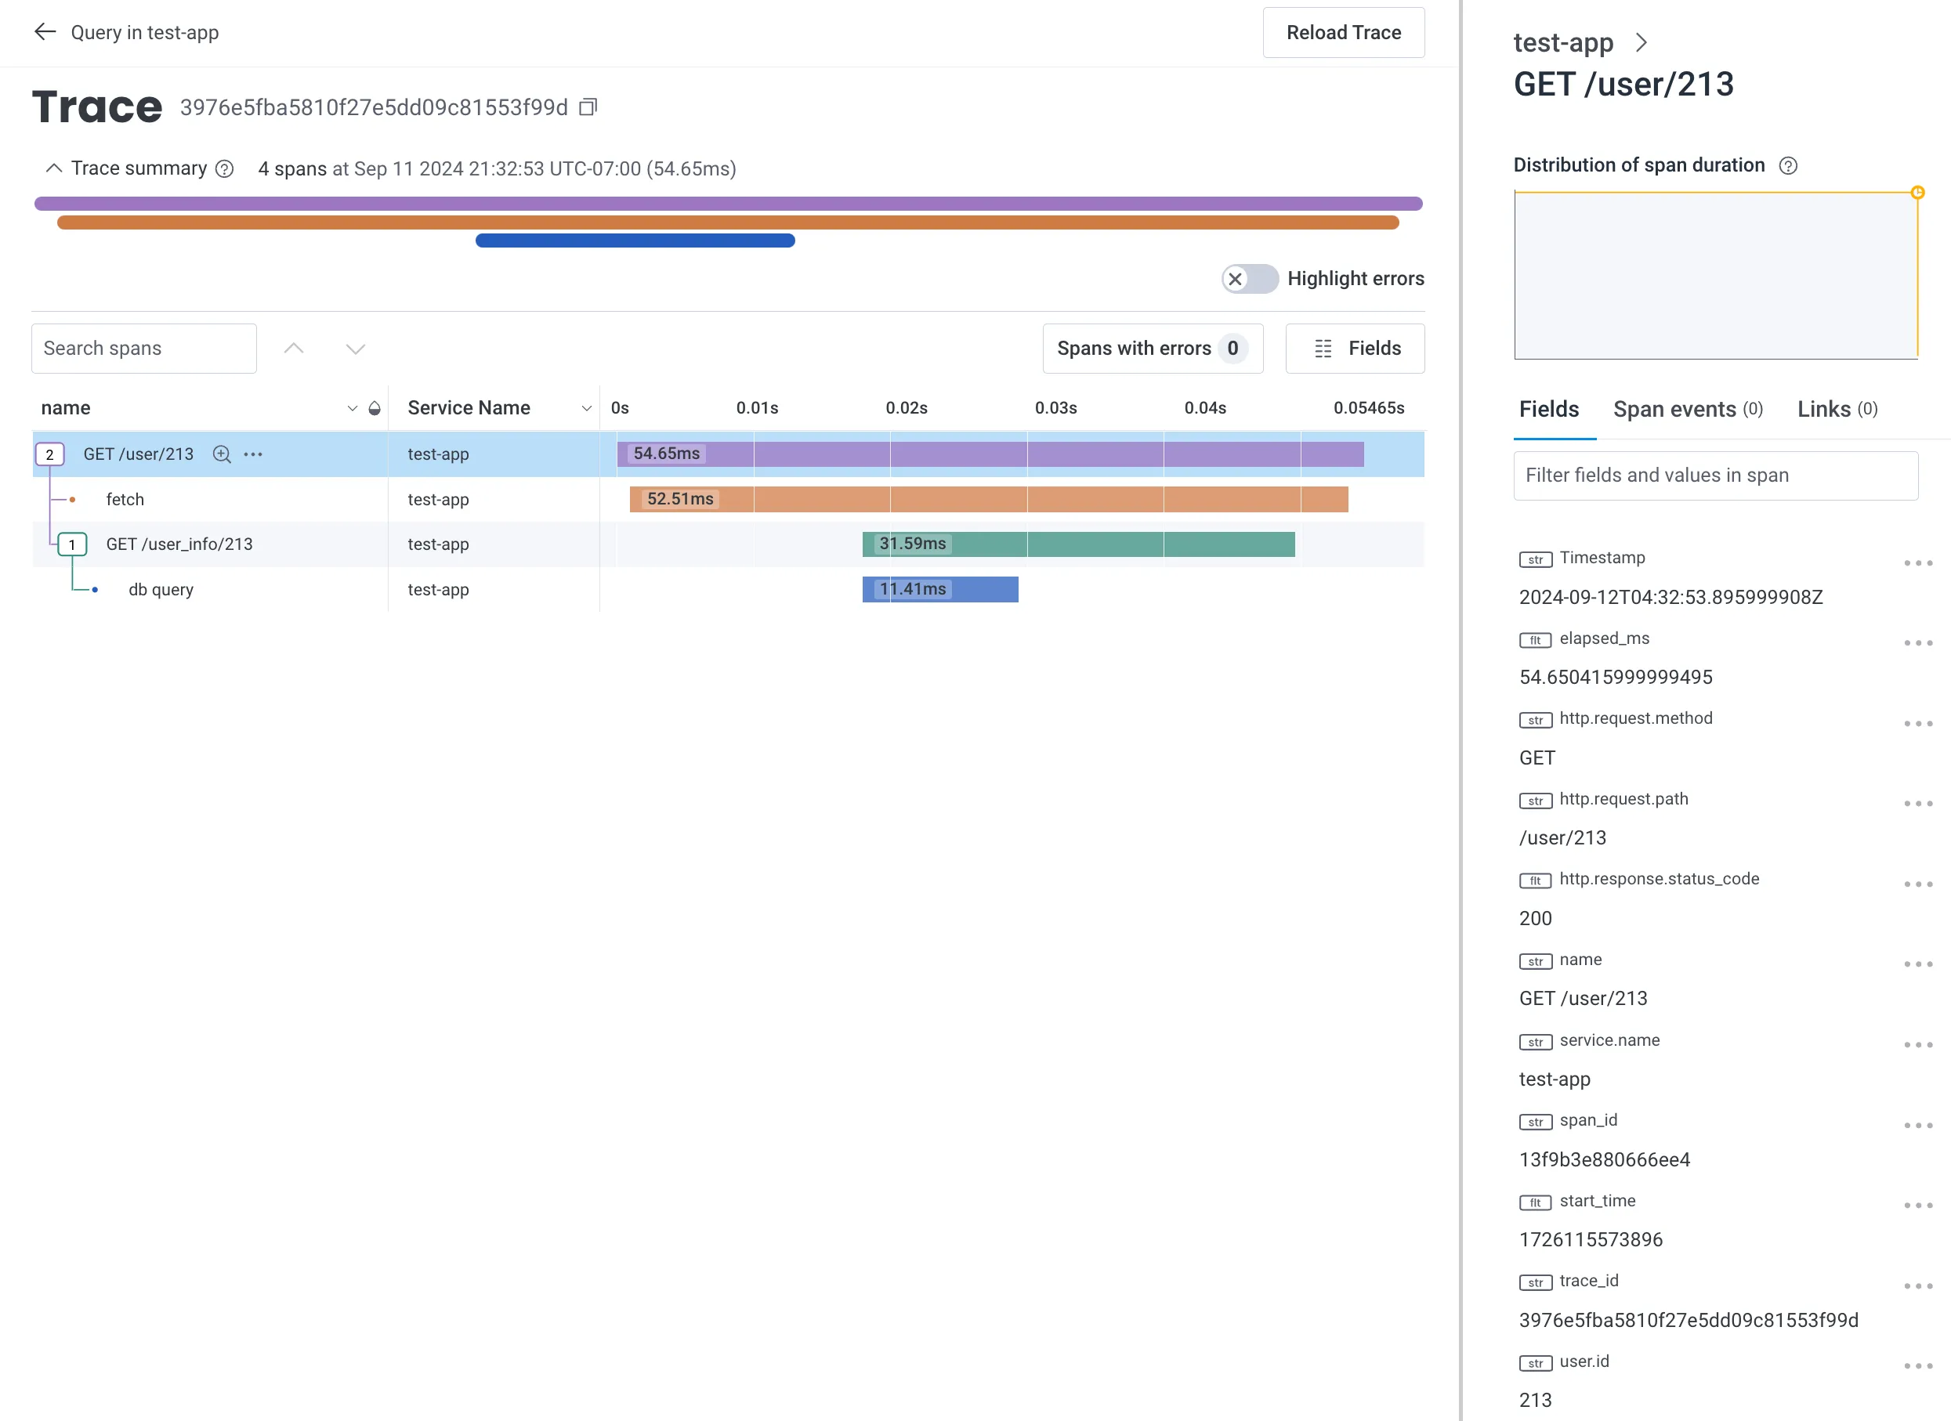This screenshot has width=1951, height=1421.
Task: Go back via Query in test-app link
Action: pyautogui.click(x=144, y=33)
